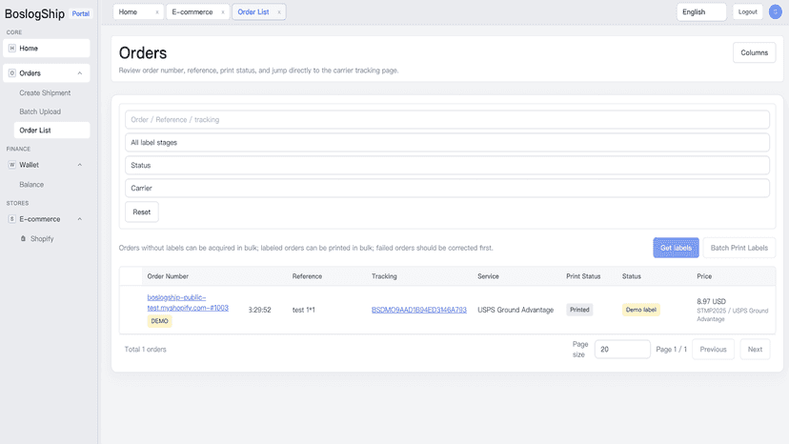Click the Page size field showing 20

(x=622, y=350)
